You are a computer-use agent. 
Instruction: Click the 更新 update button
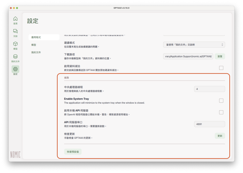pyautogui.click(x=220, y=136)
